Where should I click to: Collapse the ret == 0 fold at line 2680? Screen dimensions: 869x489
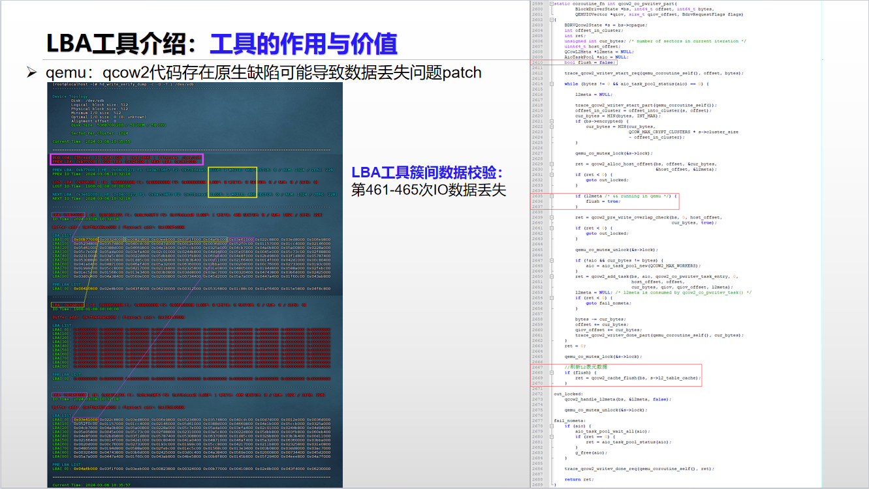pyautogui.click(x=552, y=436)
